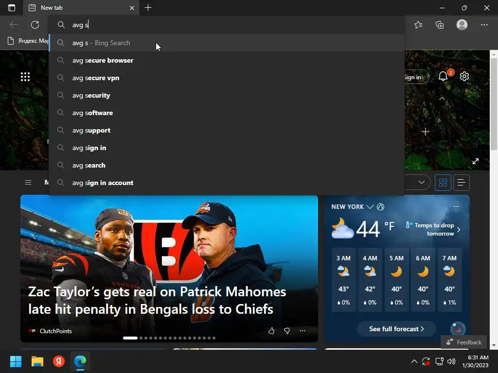
Task: Reload the current page
Action: tap(35, 25)
